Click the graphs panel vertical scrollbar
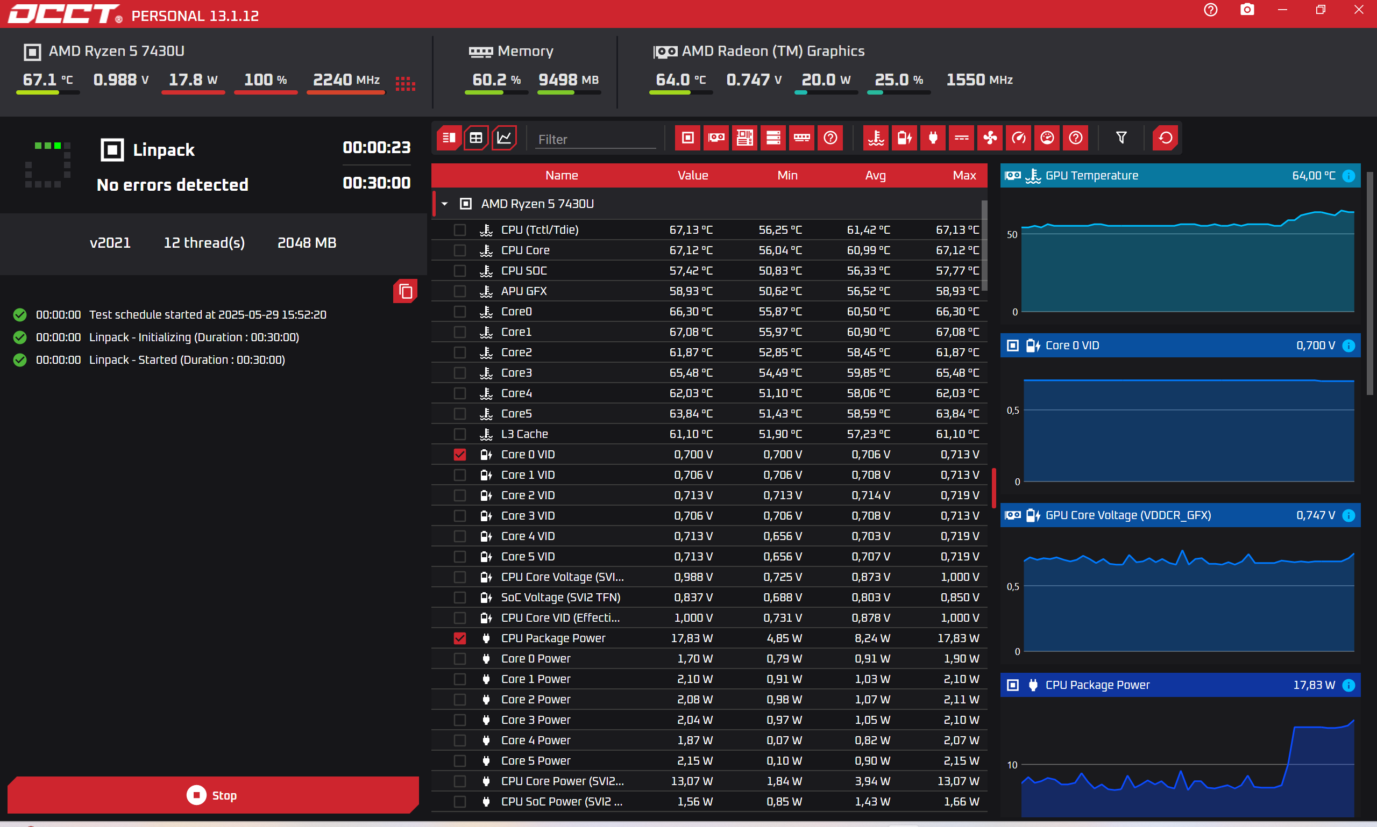1377x827 pixels. [x=1370, y=284]
